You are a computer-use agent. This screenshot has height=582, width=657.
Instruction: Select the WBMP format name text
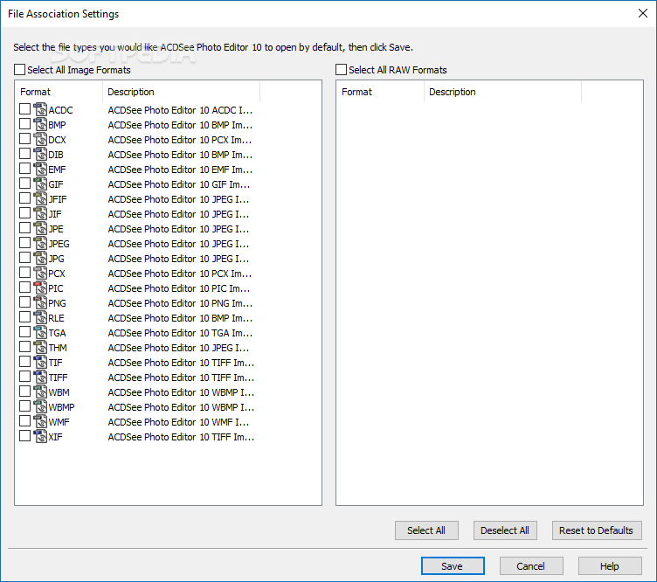pyautogui.click(x=61, y=407)
